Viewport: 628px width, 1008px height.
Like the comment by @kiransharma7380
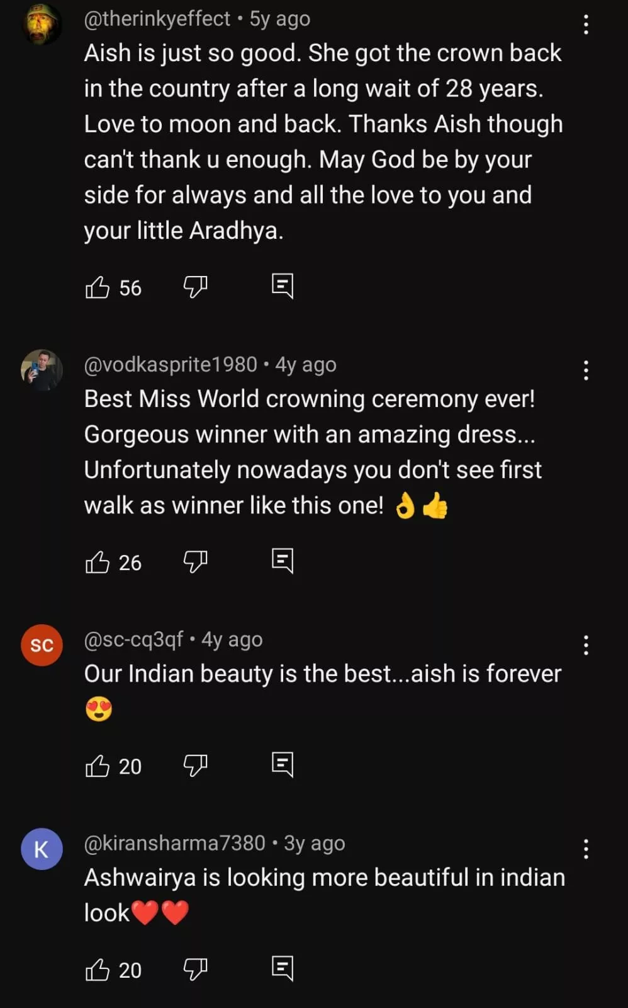click(98, 970)
